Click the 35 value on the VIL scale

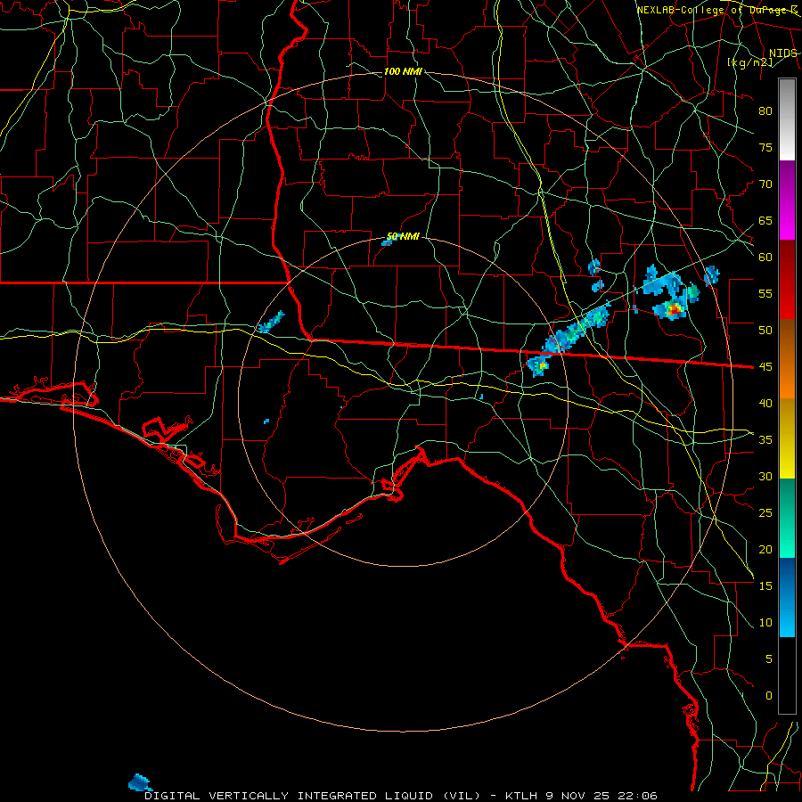tap(765, 440)
